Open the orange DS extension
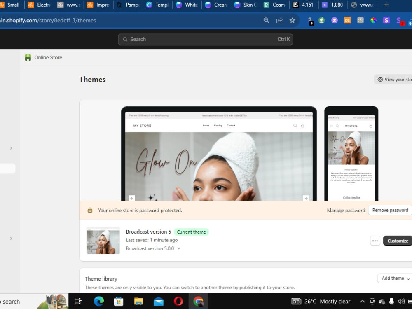Viewport: 412px width, 309px height. click(x=347, y=20)
